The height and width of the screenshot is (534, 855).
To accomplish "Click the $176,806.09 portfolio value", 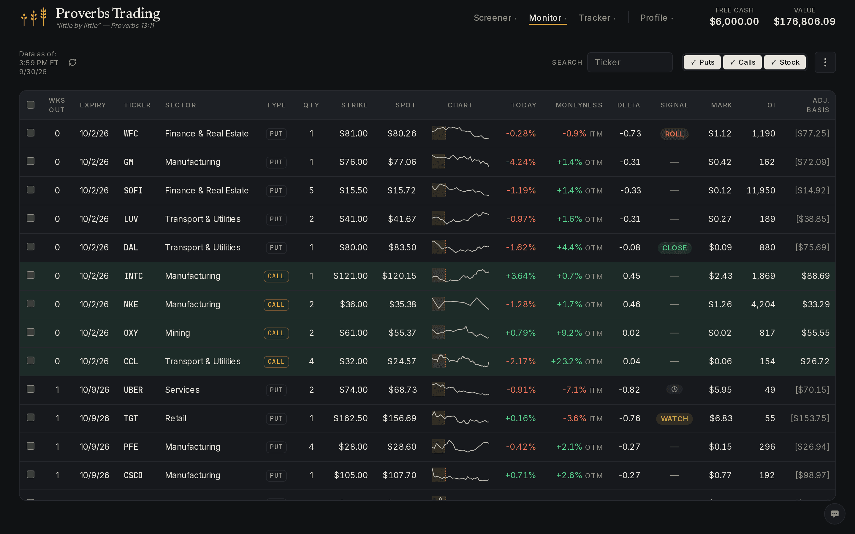I will pyautogui.click(x=805, y=22).
